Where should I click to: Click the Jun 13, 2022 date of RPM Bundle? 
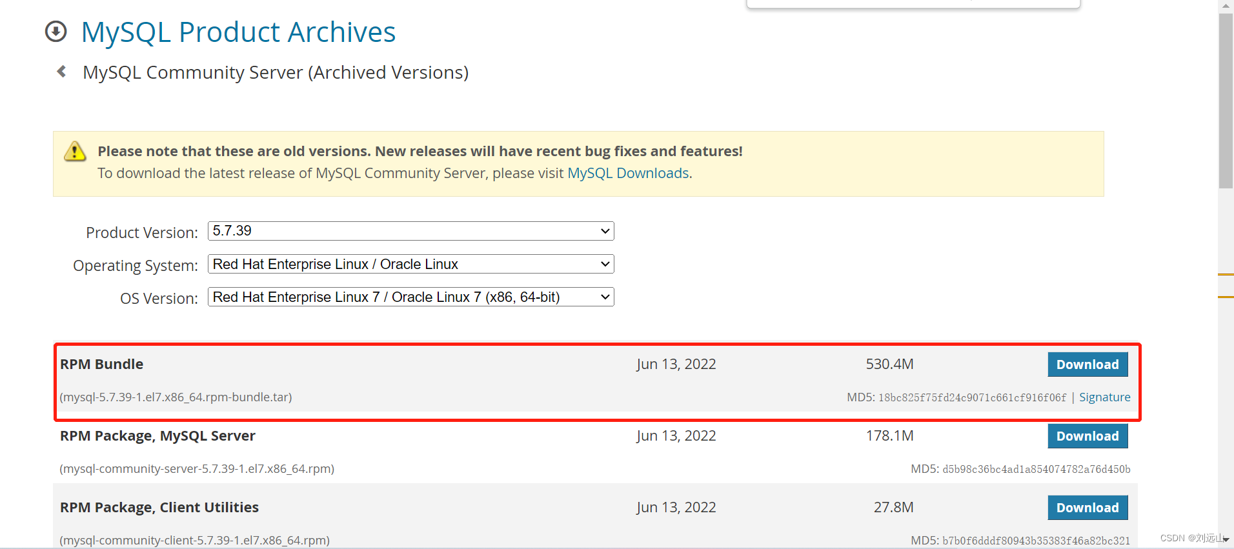676,364
